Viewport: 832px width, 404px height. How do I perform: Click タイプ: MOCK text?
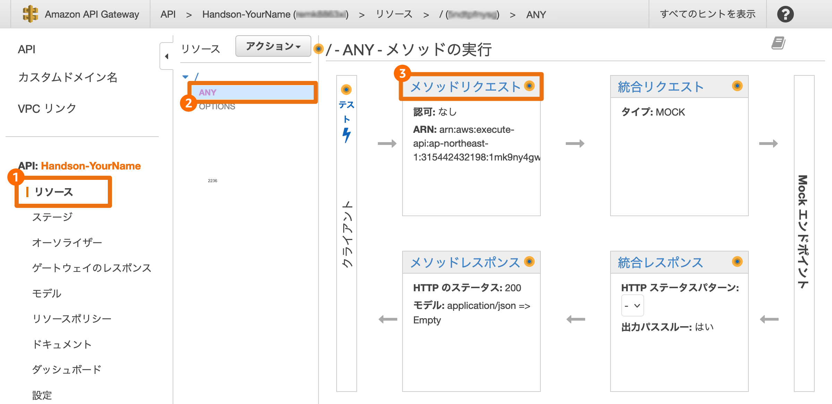point(653,112)
